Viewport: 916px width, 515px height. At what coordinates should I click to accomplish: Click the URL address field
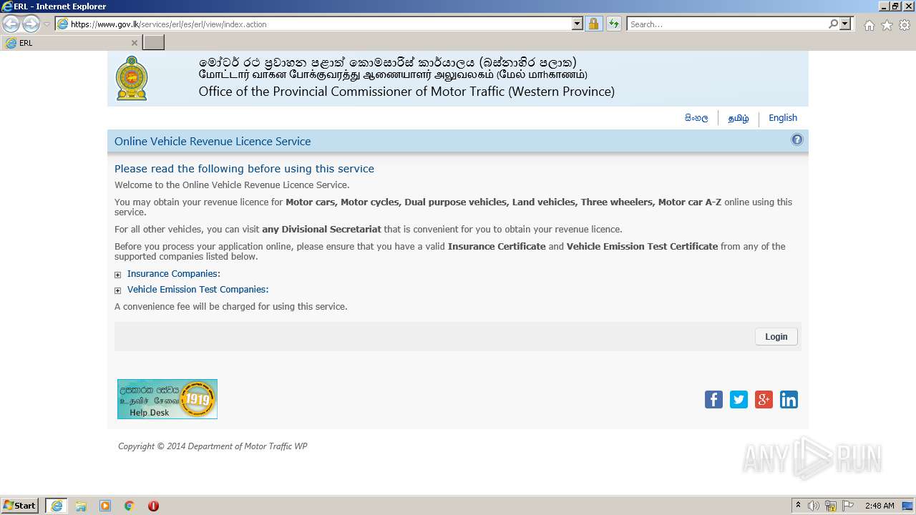(x=320, y=24)
